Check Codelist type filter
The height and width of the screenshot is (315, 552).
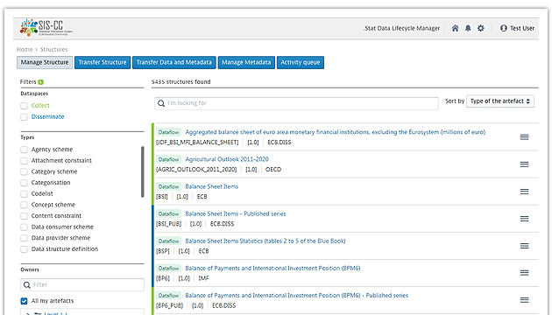click(24, 194)
